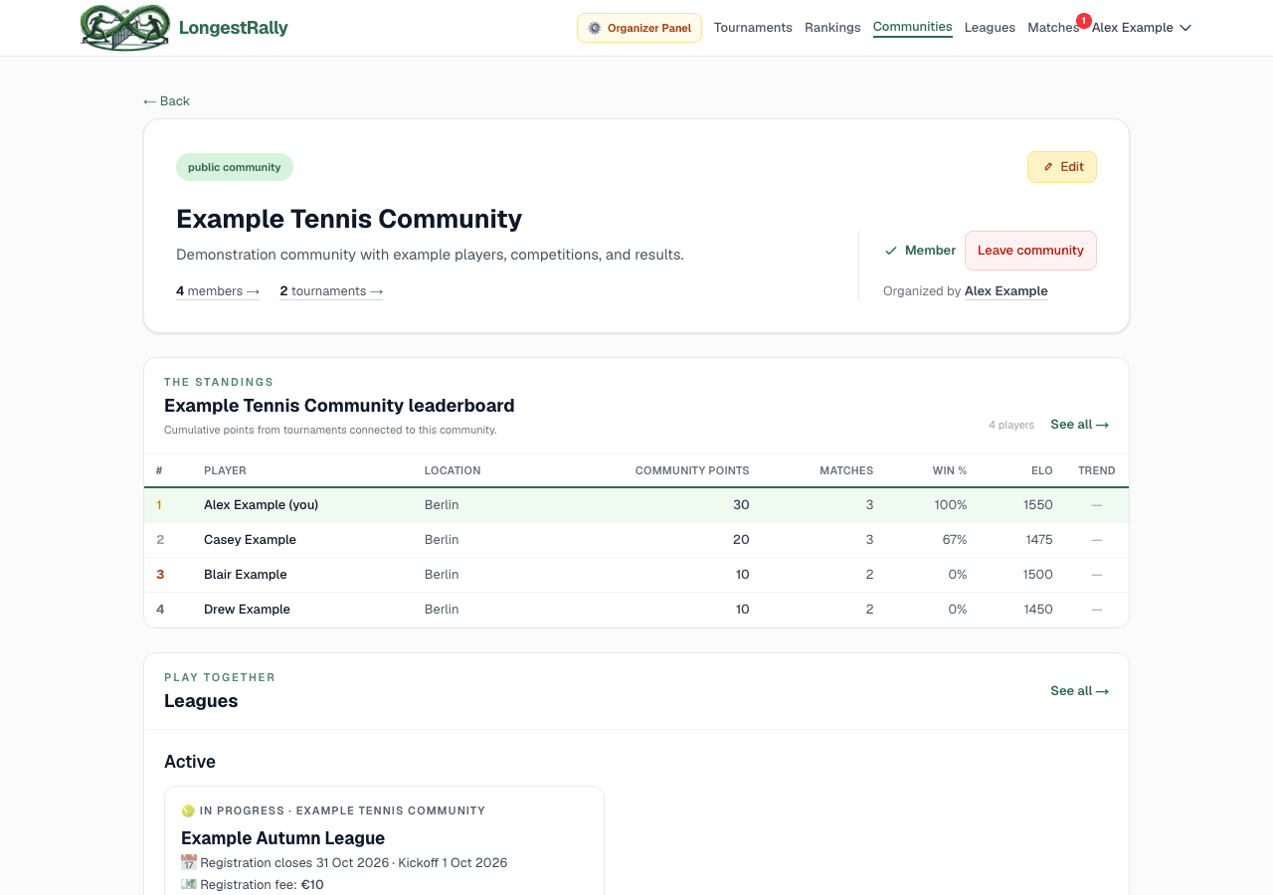Click the red notification badge on Matches
The height and width of the screenshot is (895, 1273).
click(1083, 20)
